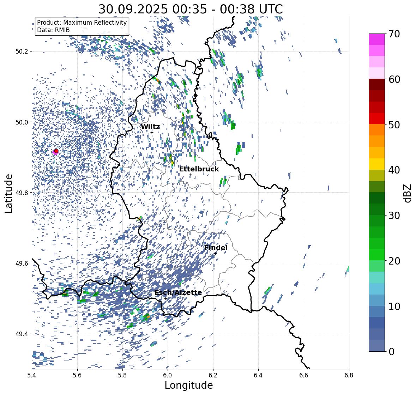
Task: Click the 50.2 latitude tick label
Action: point(22,51)
